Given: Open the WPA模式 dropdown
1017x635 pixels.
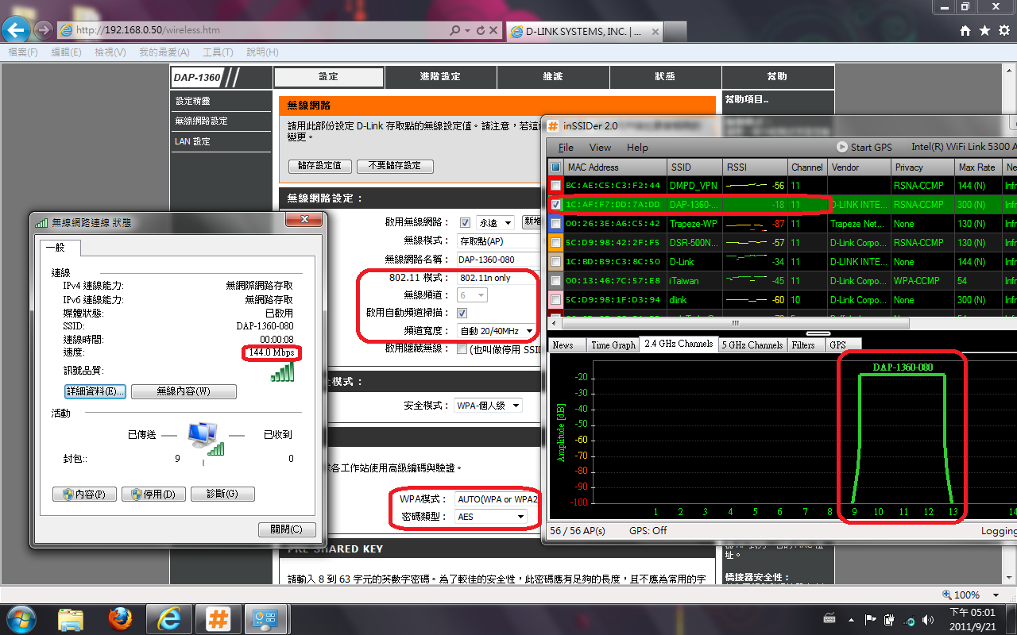Looking at the screenshot, I should 497,499.
